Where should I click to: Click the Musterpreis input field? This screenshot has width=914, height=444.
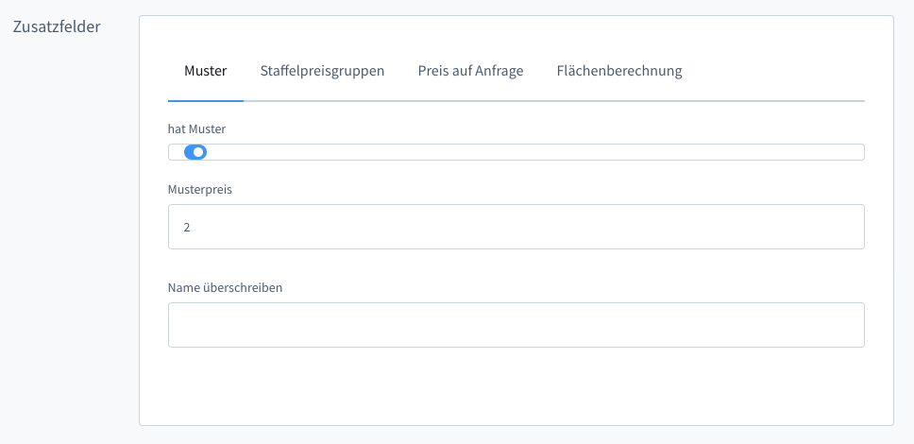click(516, 227)
